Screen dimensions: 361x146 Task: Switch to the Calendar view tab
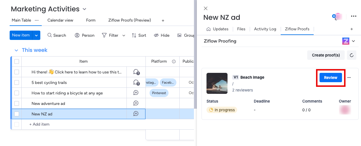point(60,20)
